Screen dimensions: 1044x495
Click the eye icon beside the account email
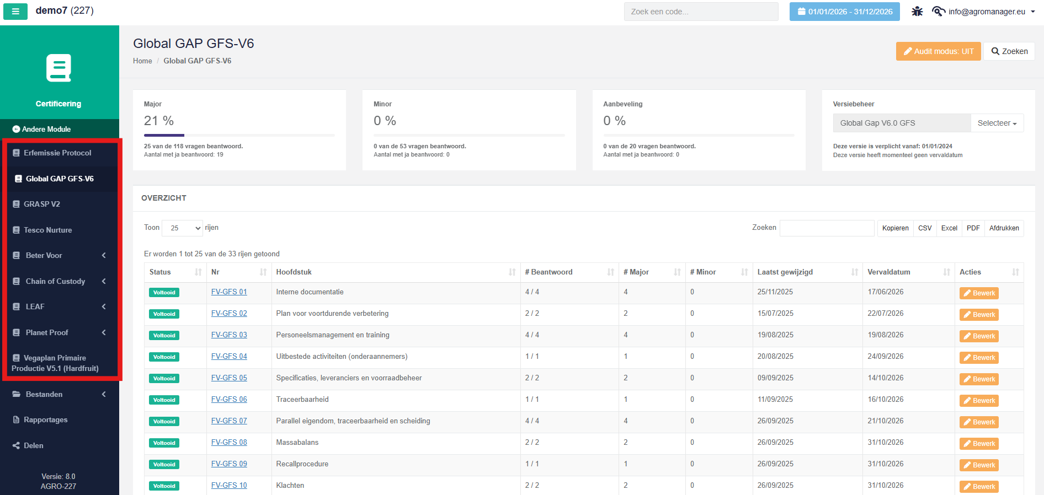click(939, 12)
